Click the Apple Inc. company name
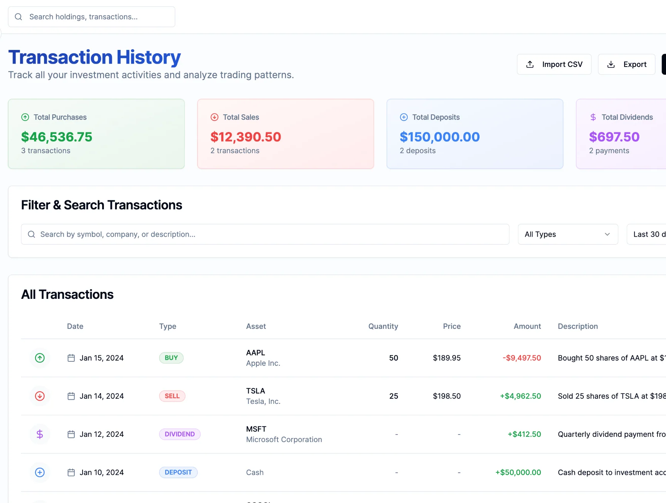The height and width of the screenshot is (503, 666). (x=263, y=363)
